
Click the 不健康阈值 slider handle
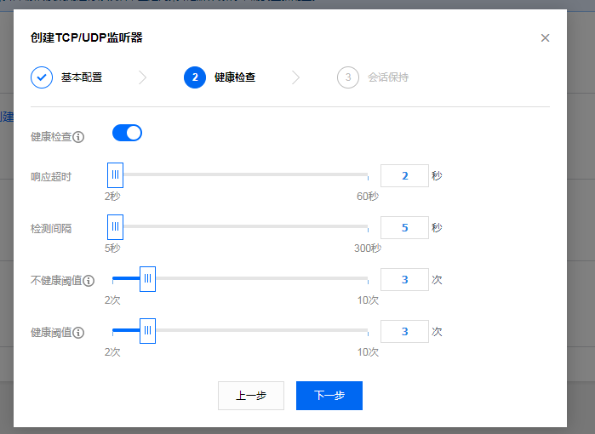(147, 279)
